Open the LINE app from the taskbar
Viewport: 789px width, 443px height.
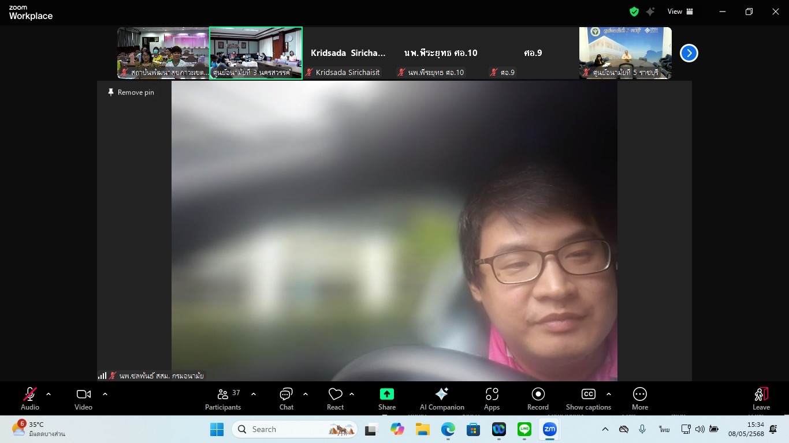tap(524, 429)
